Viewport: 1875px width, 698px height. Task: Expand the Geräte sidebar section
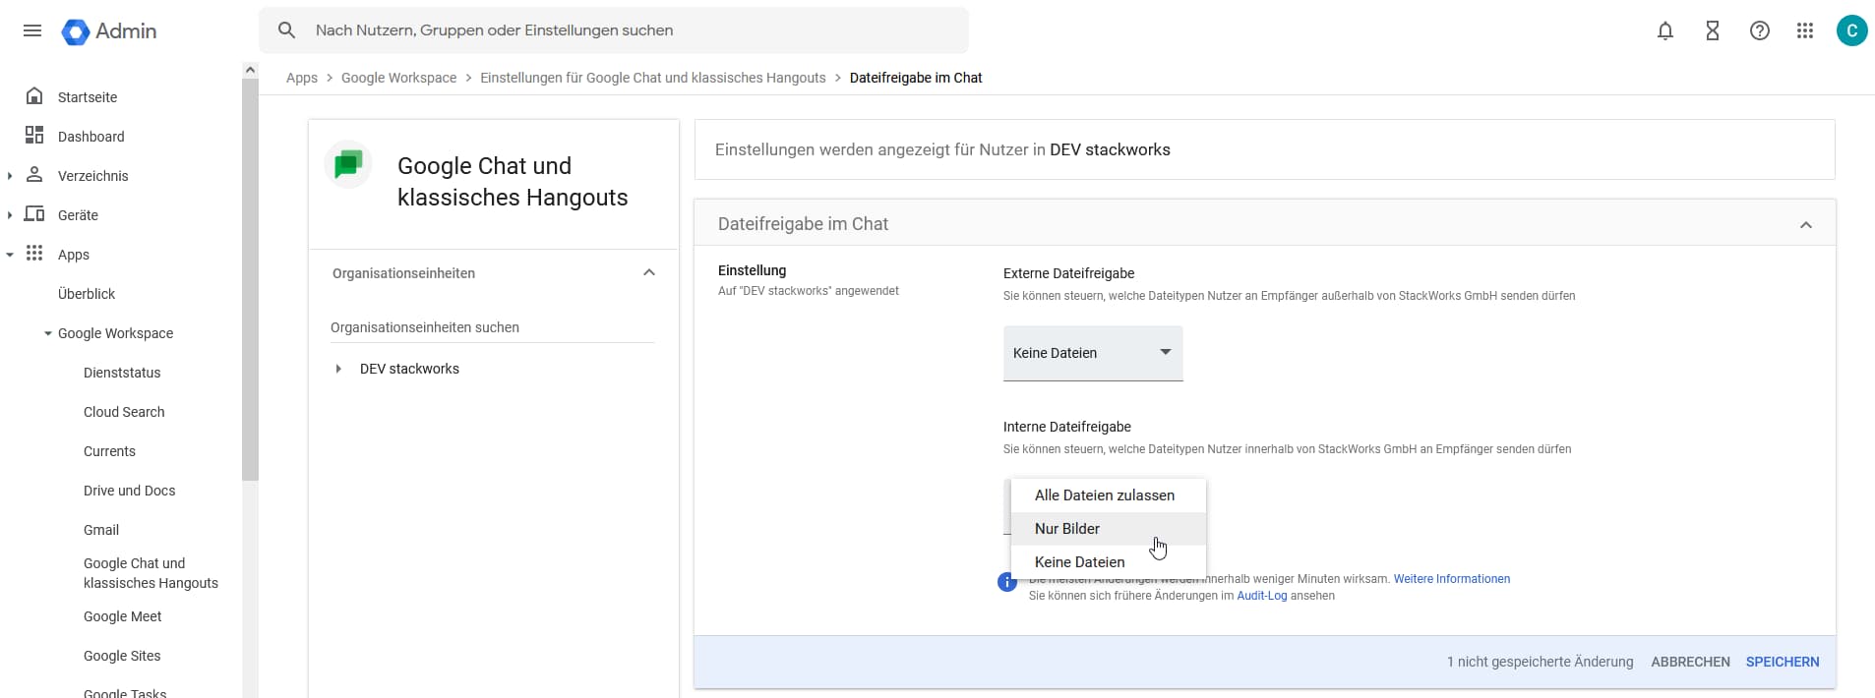pyautogui.click(x=10, y=215)
